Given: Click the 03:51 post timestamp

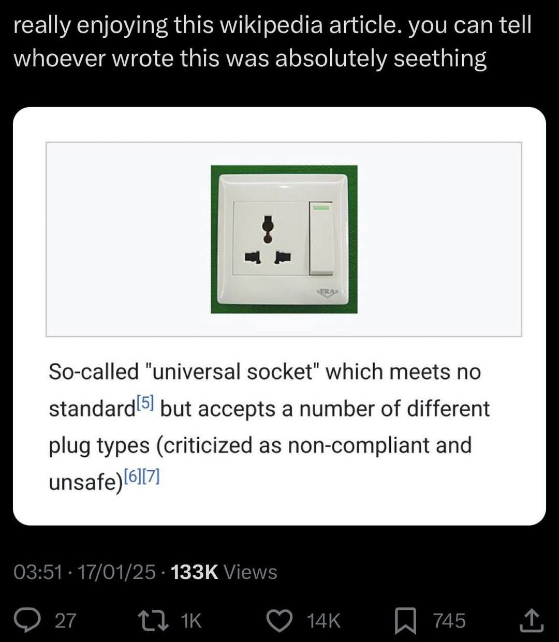Looking at the screenshot, I should pyautogui.click(x=37, y=572).
